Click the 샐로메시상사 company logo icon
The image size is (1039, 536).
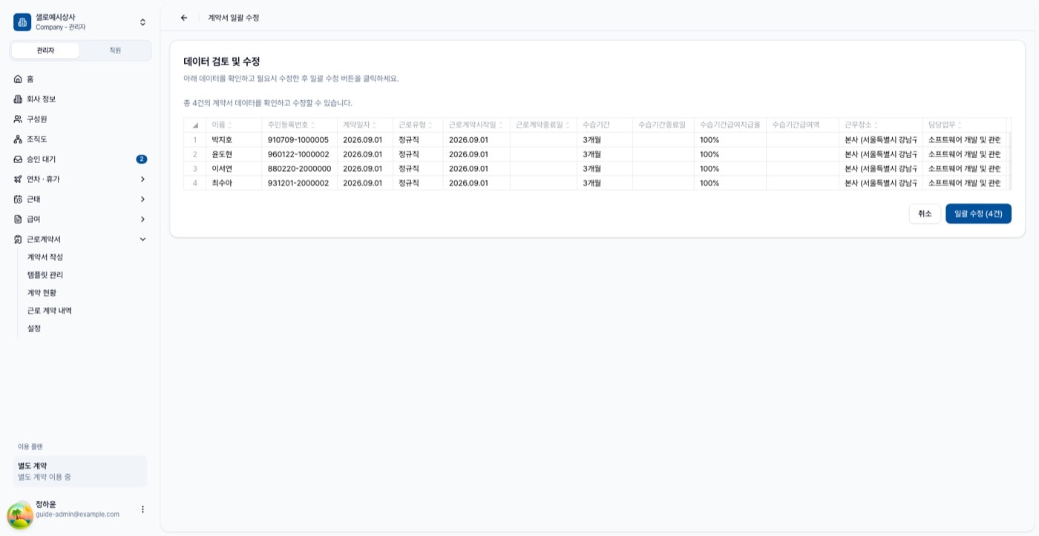click(x=22, y=22)
